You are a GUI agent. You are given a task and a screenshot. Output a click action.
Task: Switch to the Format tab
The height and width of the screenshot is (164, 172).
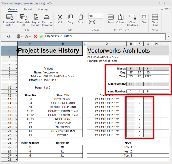tap(28, 9)
